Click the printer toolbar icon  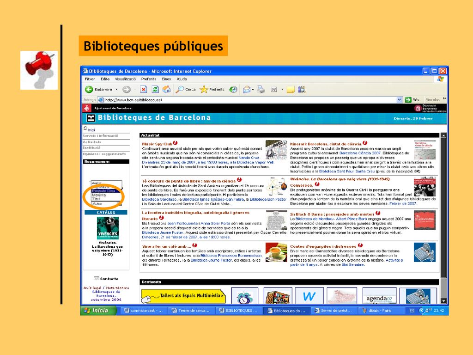click(x=261, y=89)
